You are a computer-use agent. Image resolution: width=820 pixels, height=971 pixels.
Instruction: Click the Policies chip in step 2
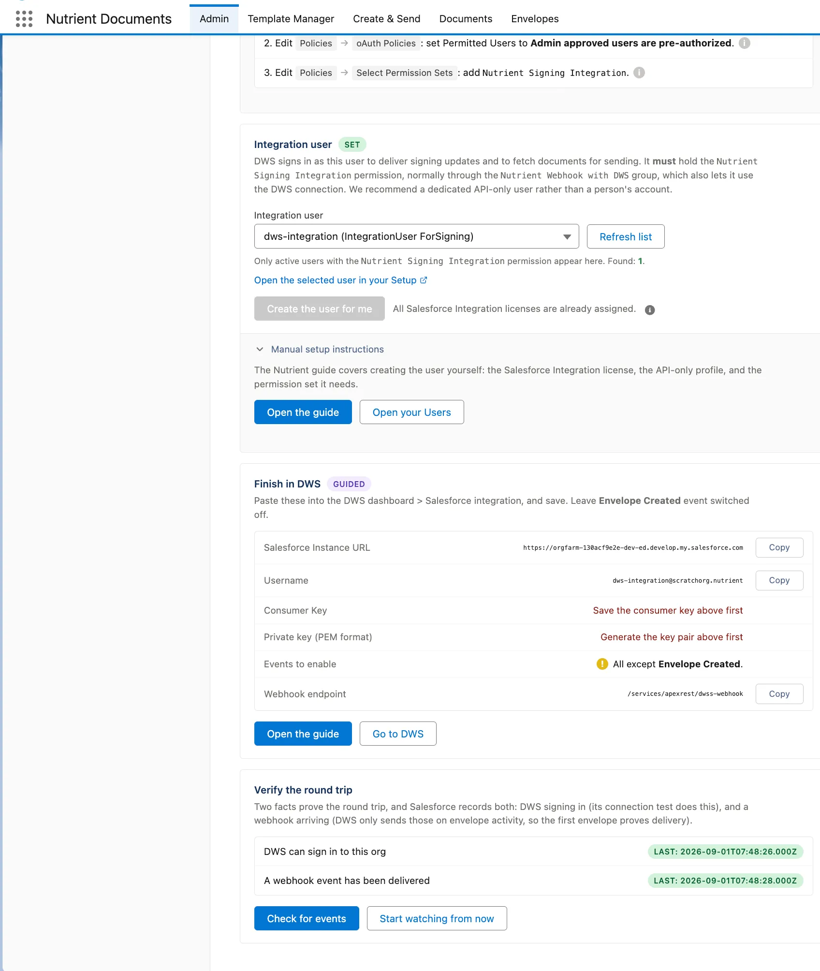[x=316, y=43]
